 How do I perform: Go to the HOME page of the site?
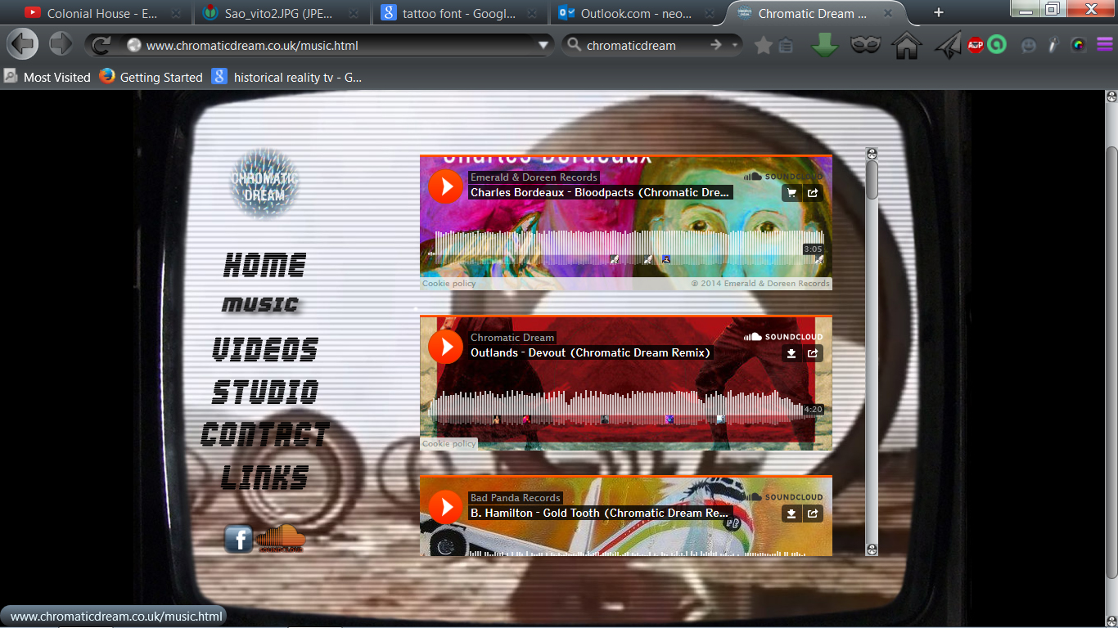pos(264,265)
